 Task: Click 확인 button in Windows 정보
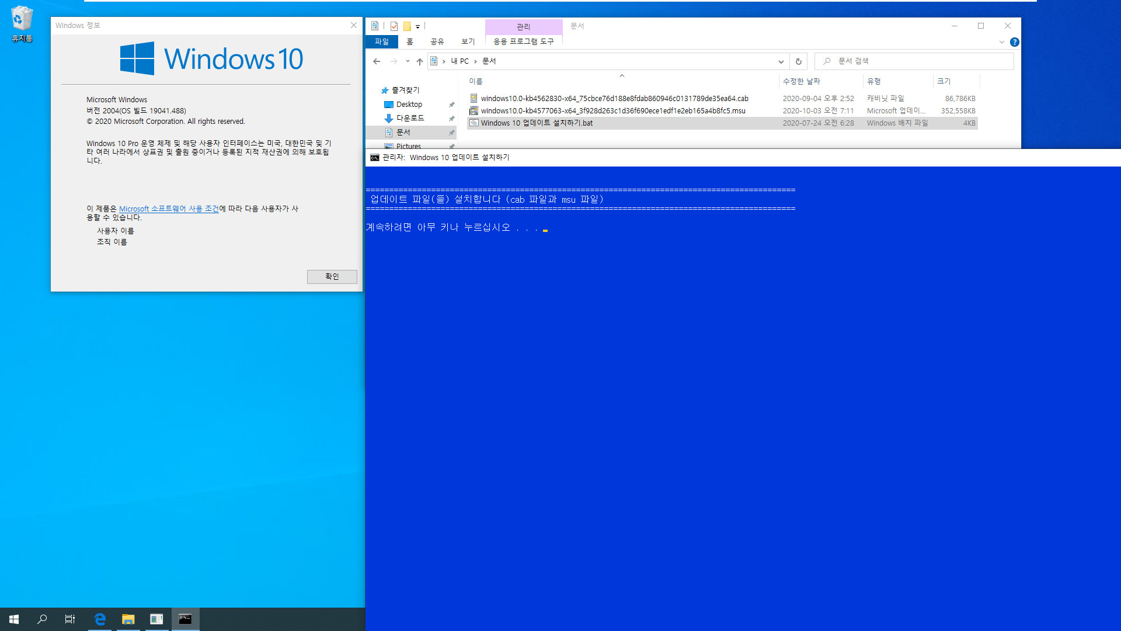332,277
